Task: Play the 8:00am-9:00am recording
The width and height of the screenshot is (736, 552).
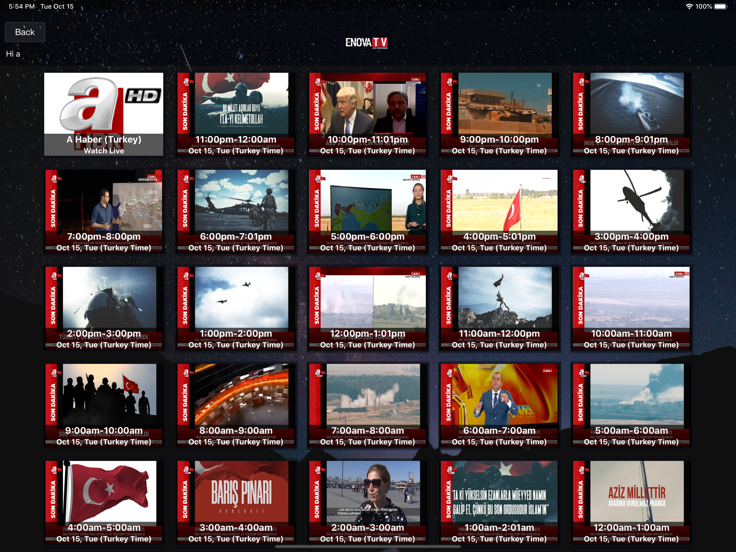Action: pyautogui.click(x=235, y=406)
